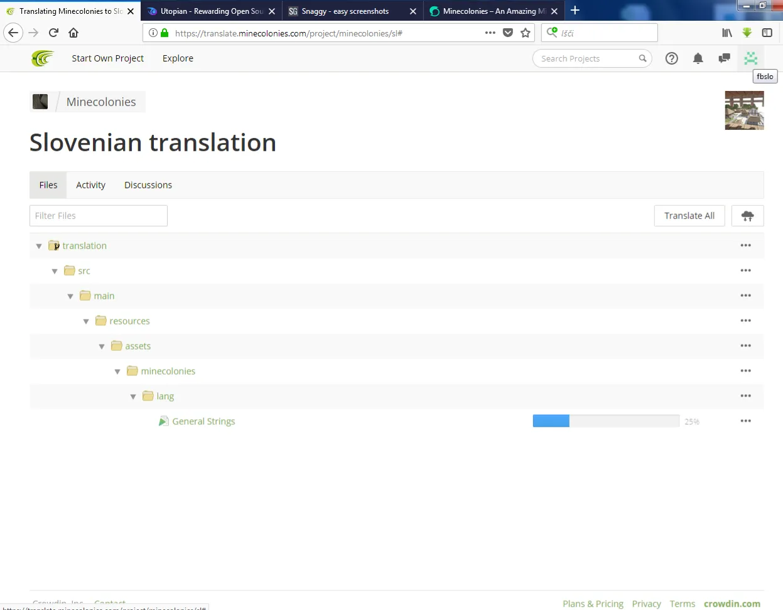Collapse the translation root folder

pyautogui.click(x=39, y=246)
